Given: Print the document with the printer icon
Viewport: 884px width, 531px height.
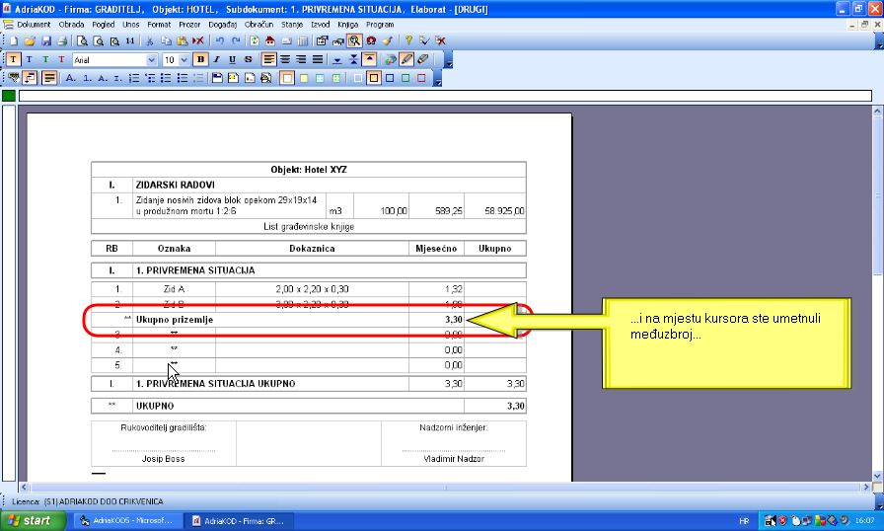Looking at the screenshot, I should [x=62, y=40].
